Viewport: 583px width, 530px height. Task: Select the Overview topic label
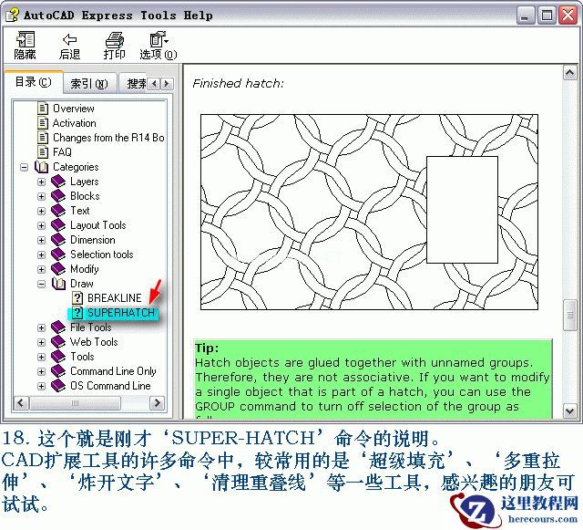(x=74, y=109)
